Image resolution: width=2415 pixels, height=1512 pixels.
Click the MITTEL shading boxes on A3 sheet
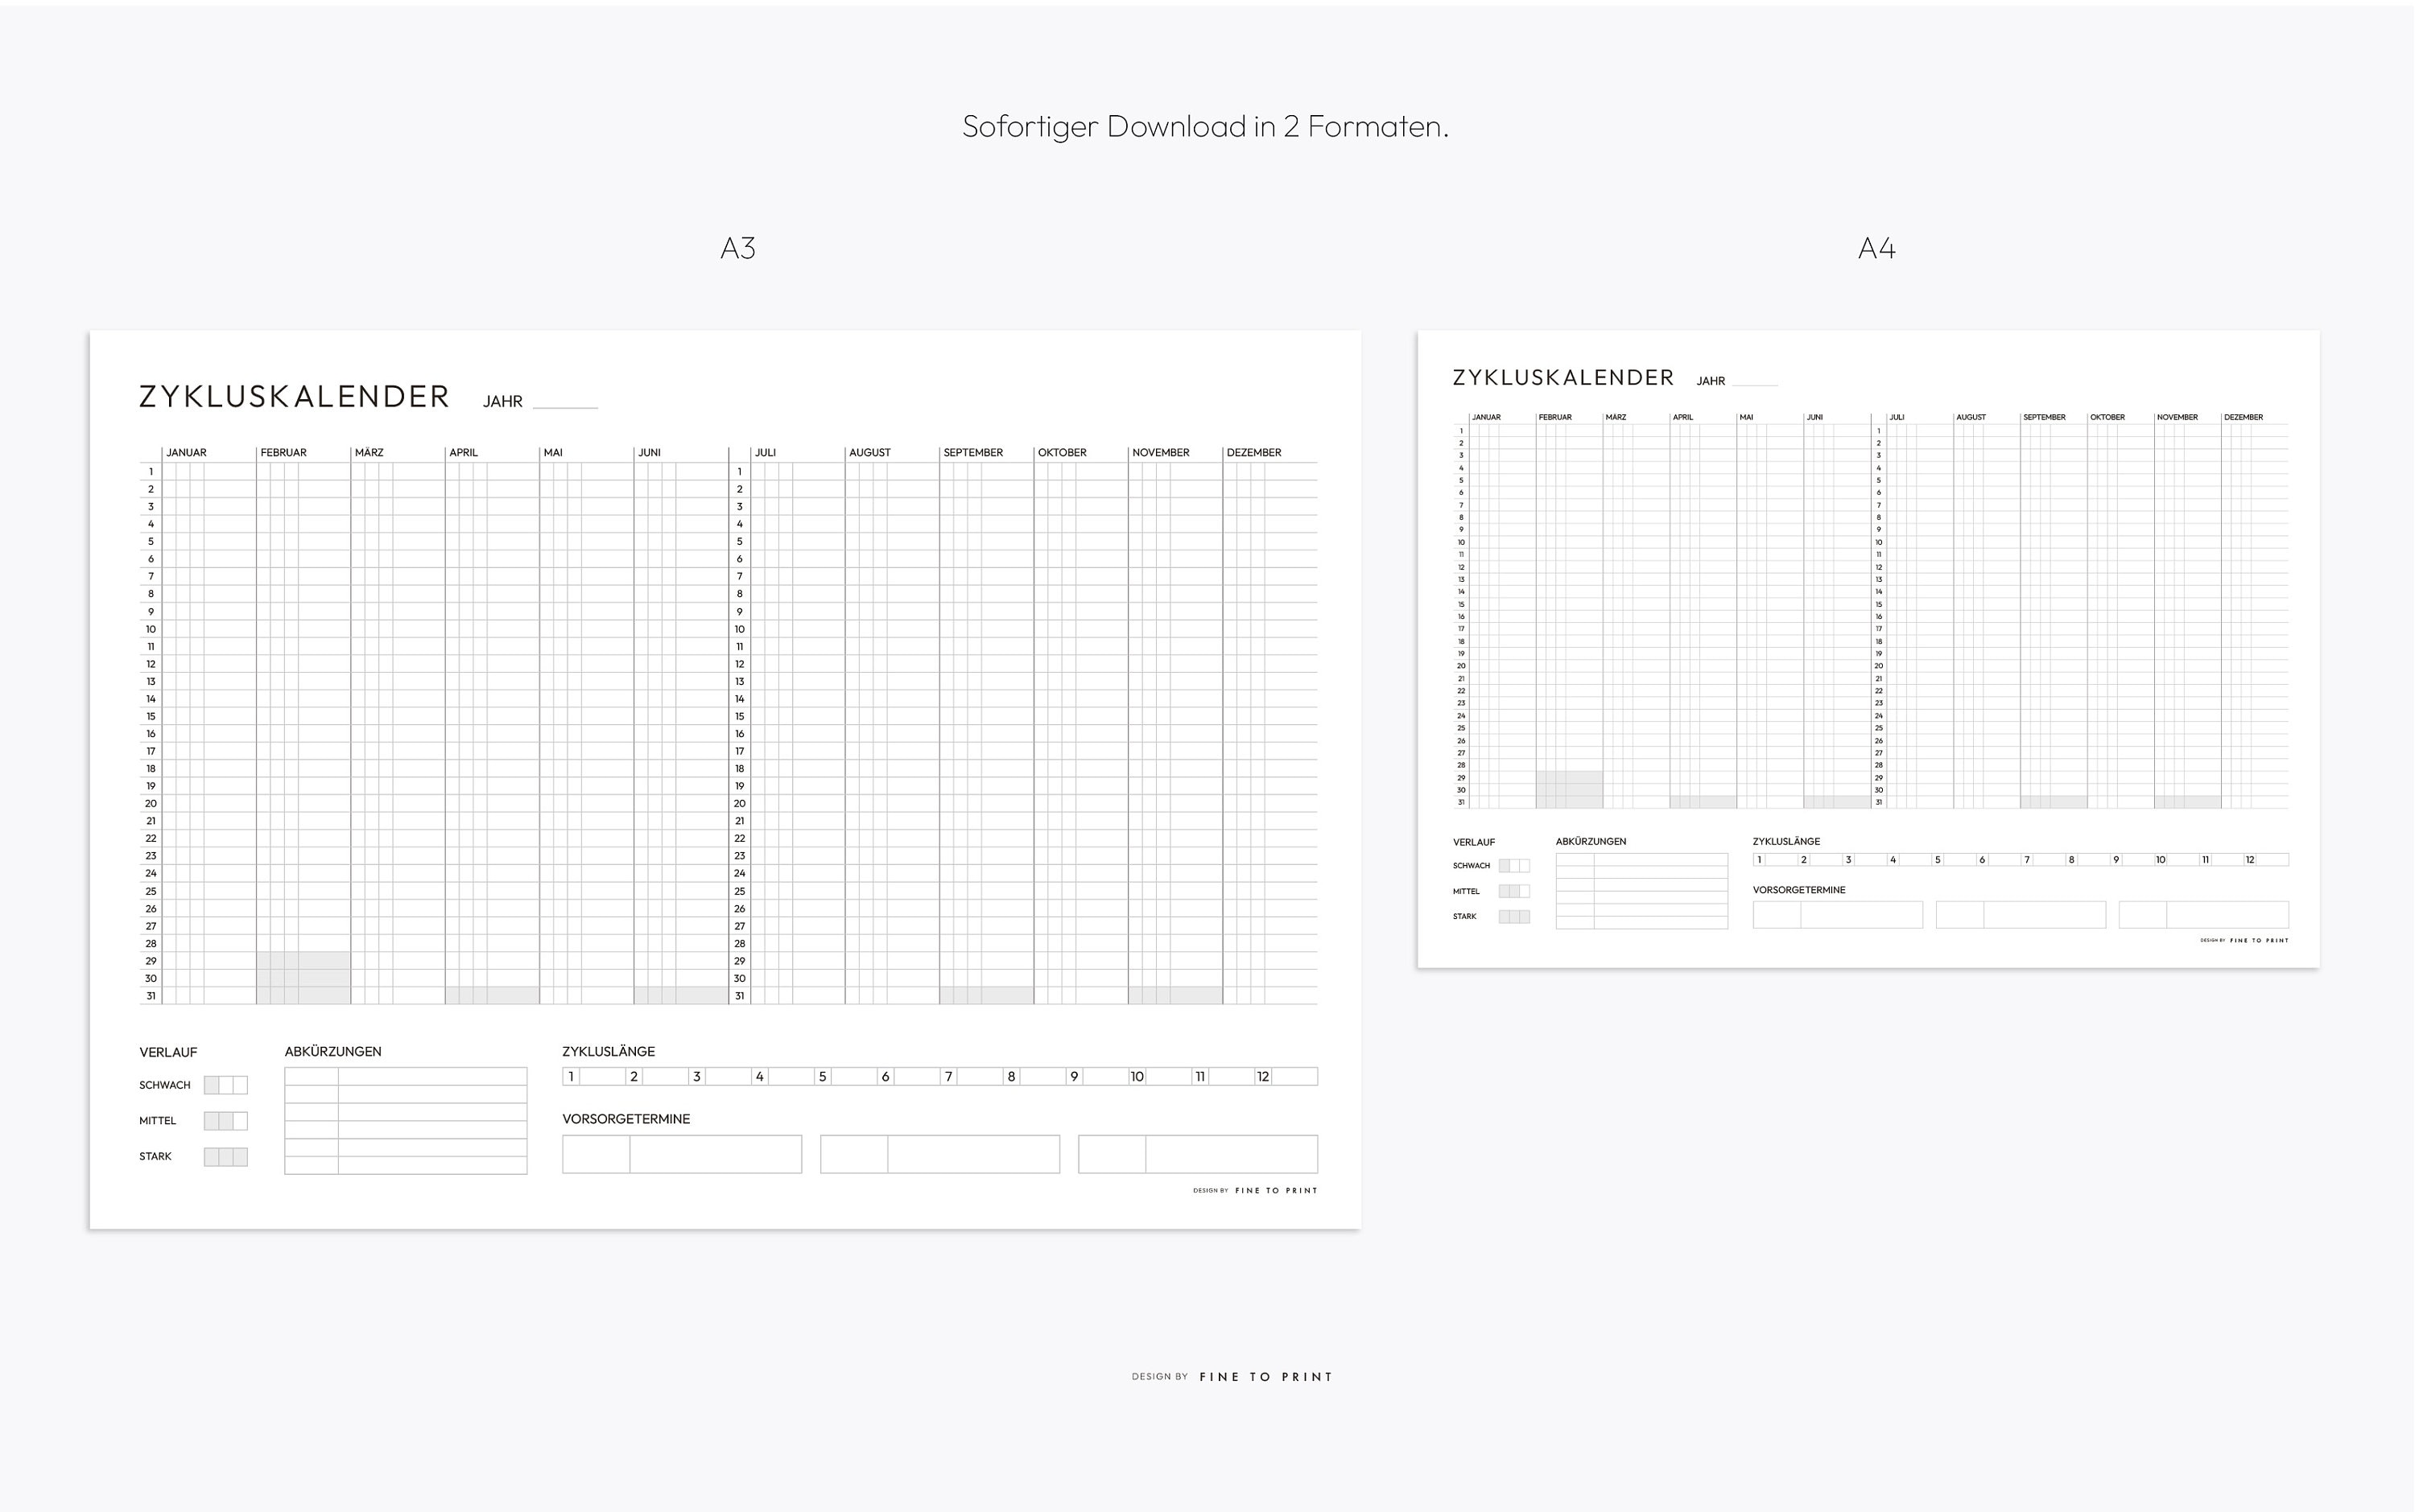tap(225, 1121)
